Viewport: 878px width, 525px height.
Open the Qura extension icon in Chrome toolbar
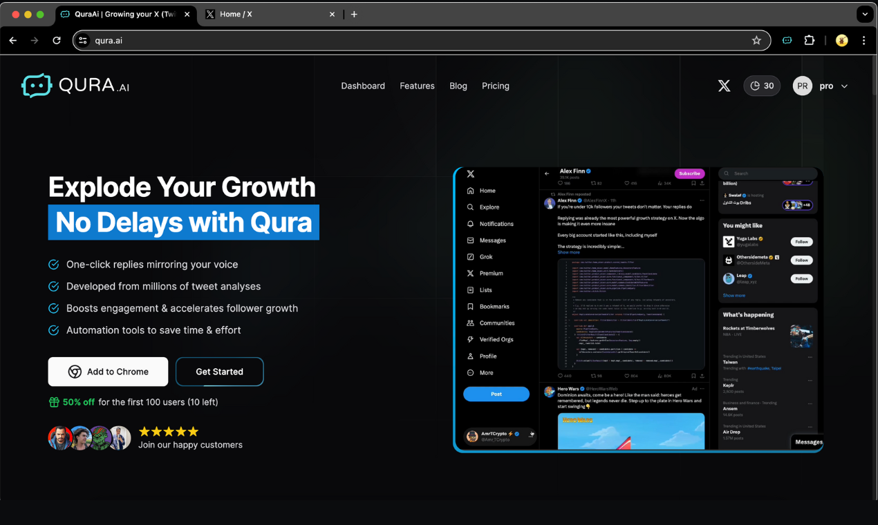click(x=787, y=40)
